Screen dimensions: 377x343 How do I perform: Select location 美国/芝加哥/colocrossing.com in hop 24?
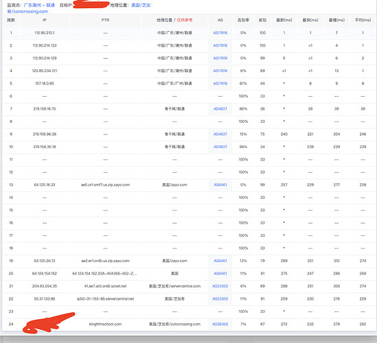click(174, 324)
